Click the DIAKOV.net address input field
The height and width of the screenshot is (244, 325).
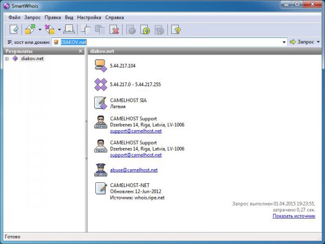pyautogui.click(x=170, y=42)
